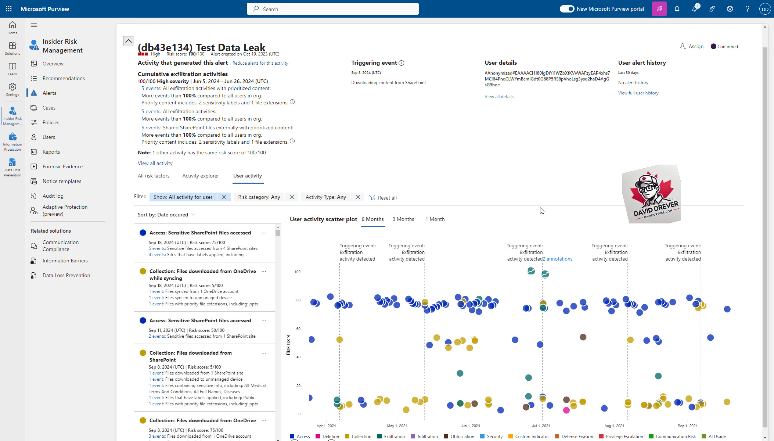Toggle New Microsoft Purview portal switch
Screen dimensions: 774x441
coord(567,9)
